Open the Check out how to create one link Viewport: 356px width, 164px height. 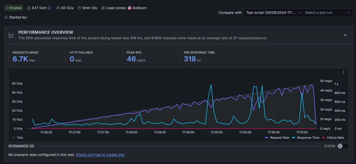(x=100, y=155)
